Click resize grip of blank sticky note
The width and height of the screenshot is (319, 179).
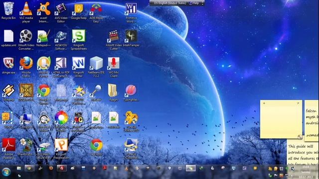[300, 137]
